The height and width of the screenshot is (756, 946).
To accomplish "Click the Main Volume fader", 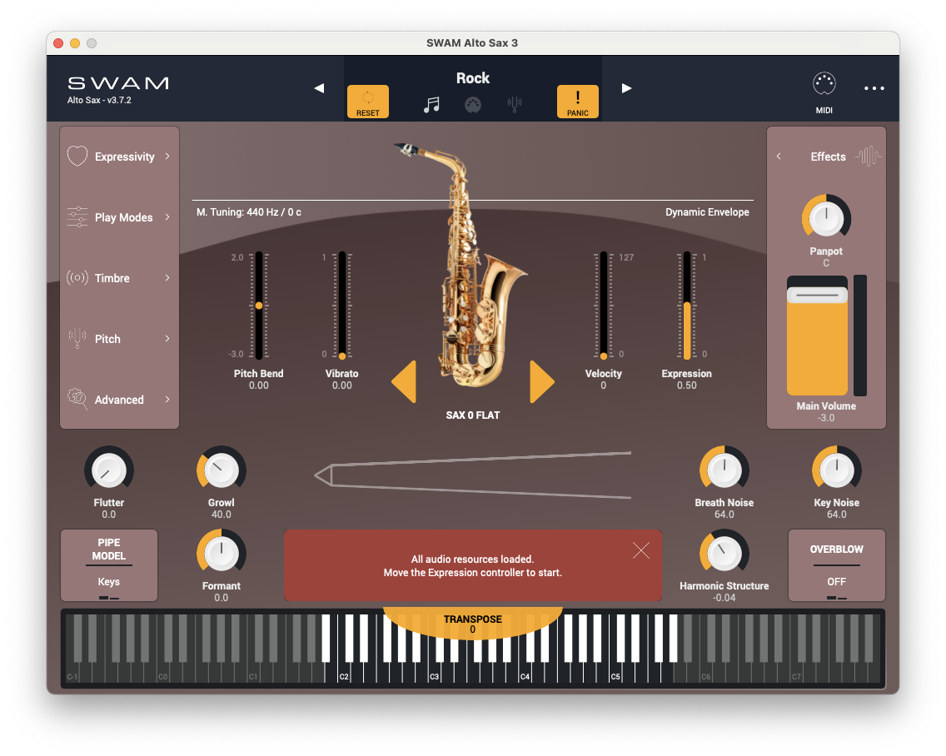I will coord(818,336).
